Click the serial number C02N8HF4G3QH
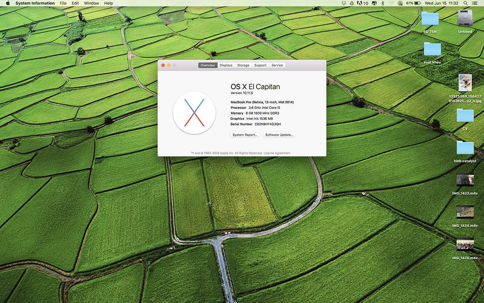 [268, 124]
